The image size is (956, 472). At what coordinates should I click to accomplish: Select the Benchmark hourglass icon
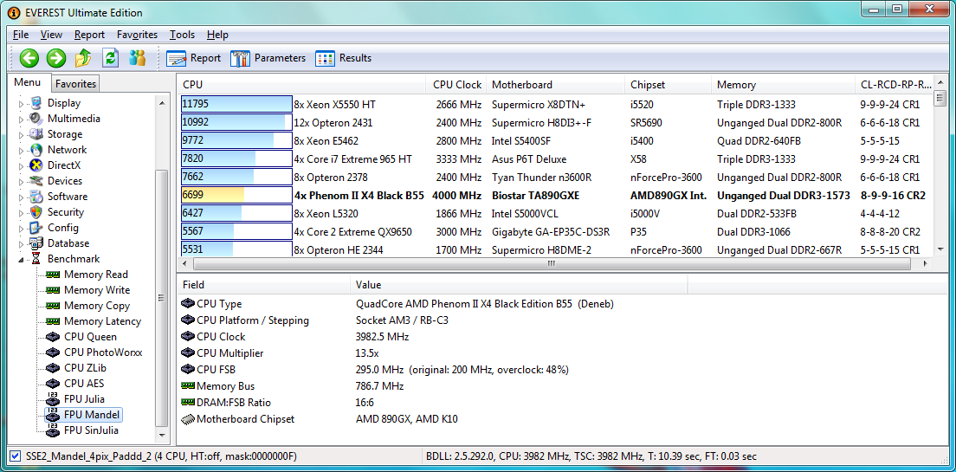36,259
